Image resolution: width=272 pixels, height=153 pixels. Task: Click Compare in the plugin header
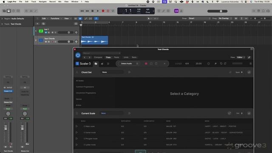pyautogui.click(x=98, y=57)
